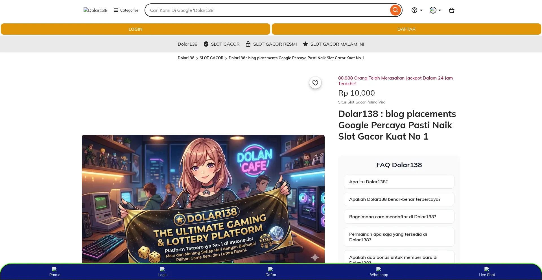Click the 'Rp 10,000' price text

click(x=357, y=93)
